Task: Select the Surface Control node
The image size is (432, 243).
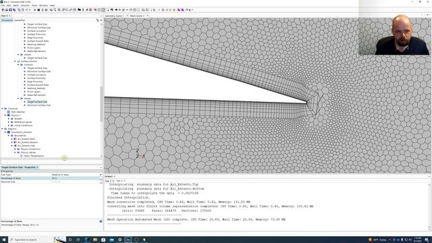Action: click(28, 61)
